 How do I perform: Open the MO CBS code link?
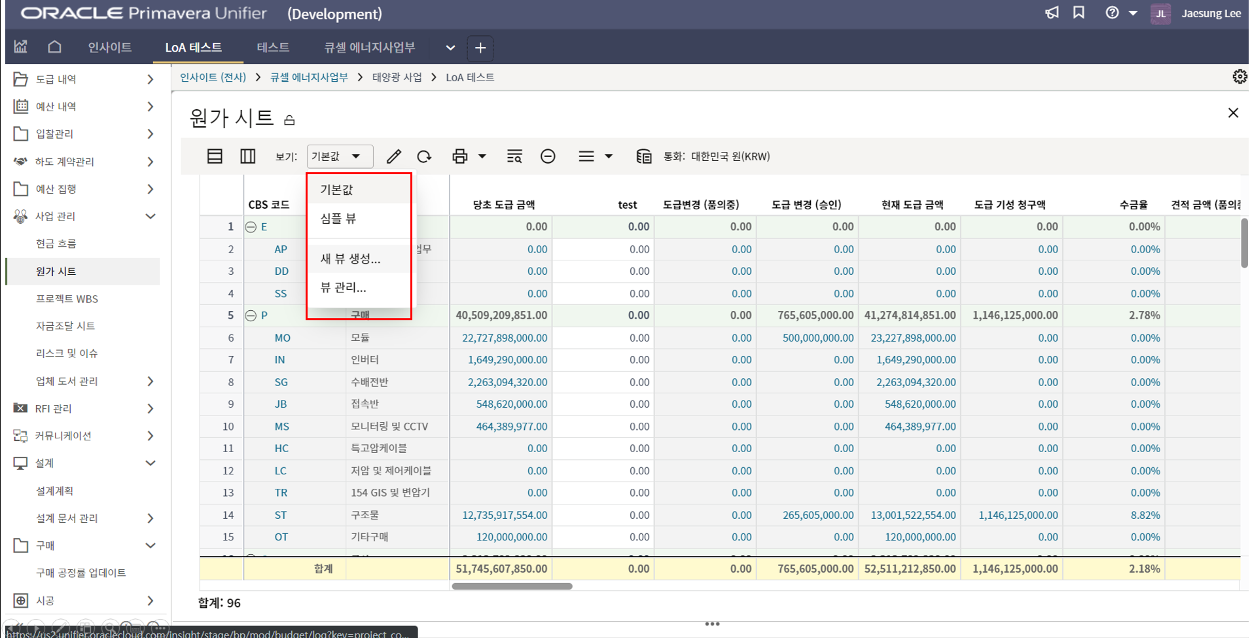282,338
